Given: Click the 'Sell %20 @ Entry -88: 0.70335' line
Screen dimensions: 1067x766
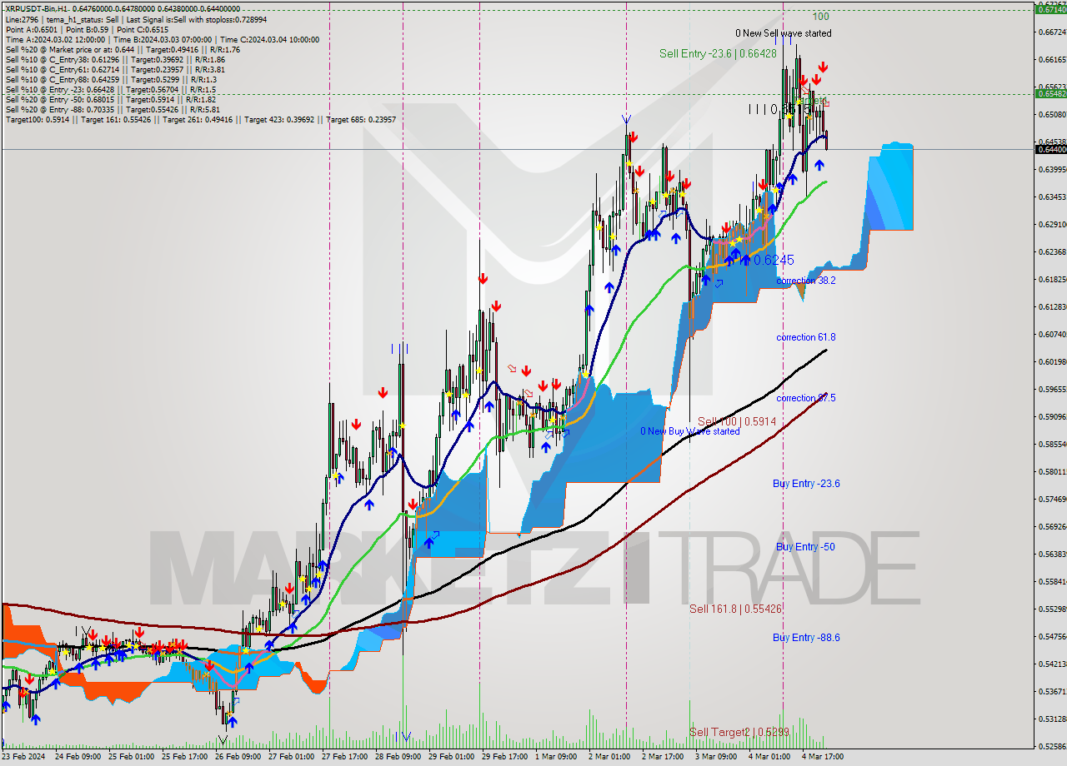Looking at the screenshot, I should [113, 109].
